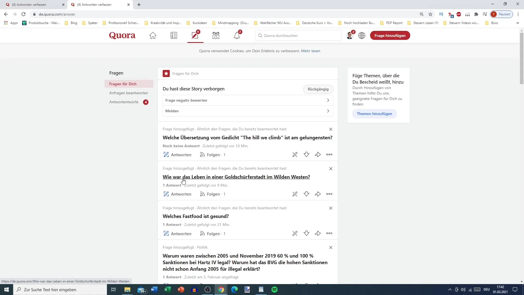Image resolution: width=524 pixels, height=295 pixels.
Task: Open the 'Blog' bookmark folder
Action: 71,23
